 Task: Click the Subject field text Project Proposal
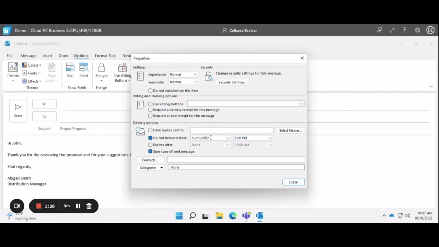[x=73, y=129]
